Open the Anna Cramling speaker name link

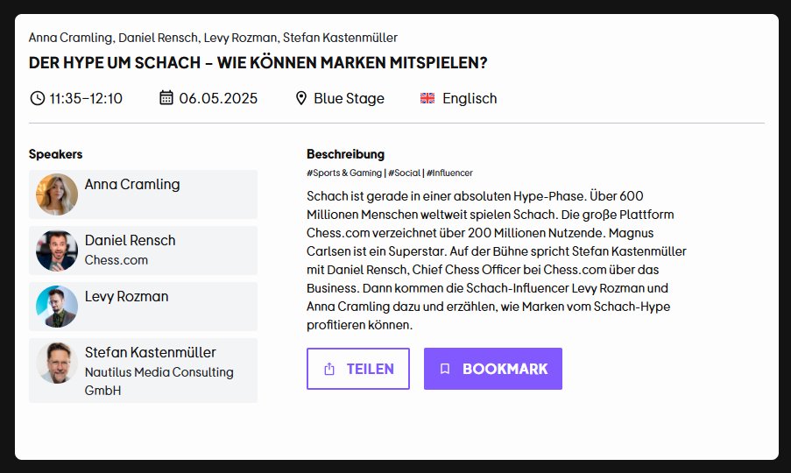click(132, 185)
